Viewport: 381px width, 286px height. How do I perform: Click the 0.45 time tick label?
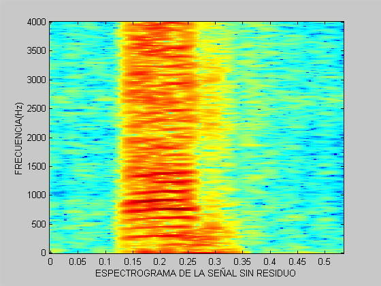pyautogui.click(x=297, y=261)
